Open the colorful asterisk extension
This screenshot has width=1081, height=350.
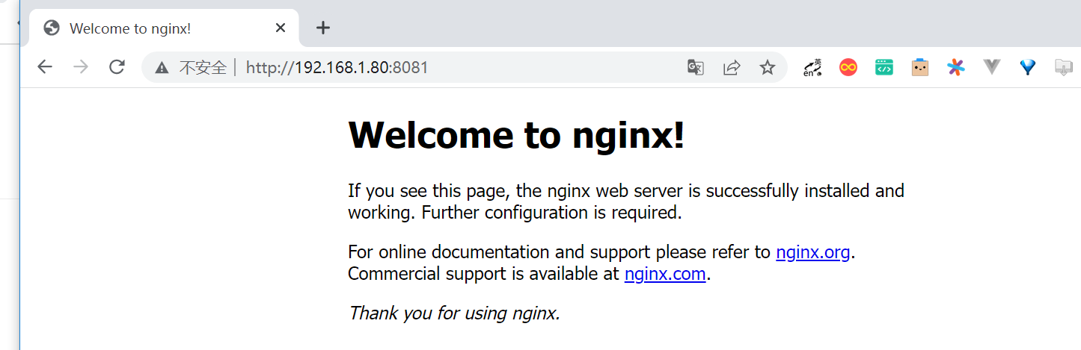click(956, 68)
